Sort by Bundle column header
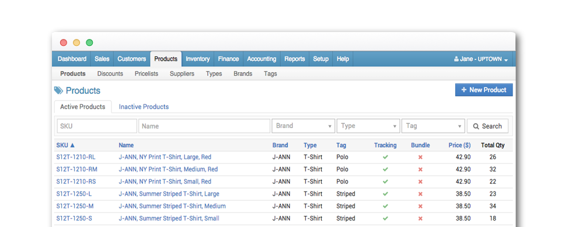Image resolution: width=572 pixels, height=227 pixels. (420, 145)
